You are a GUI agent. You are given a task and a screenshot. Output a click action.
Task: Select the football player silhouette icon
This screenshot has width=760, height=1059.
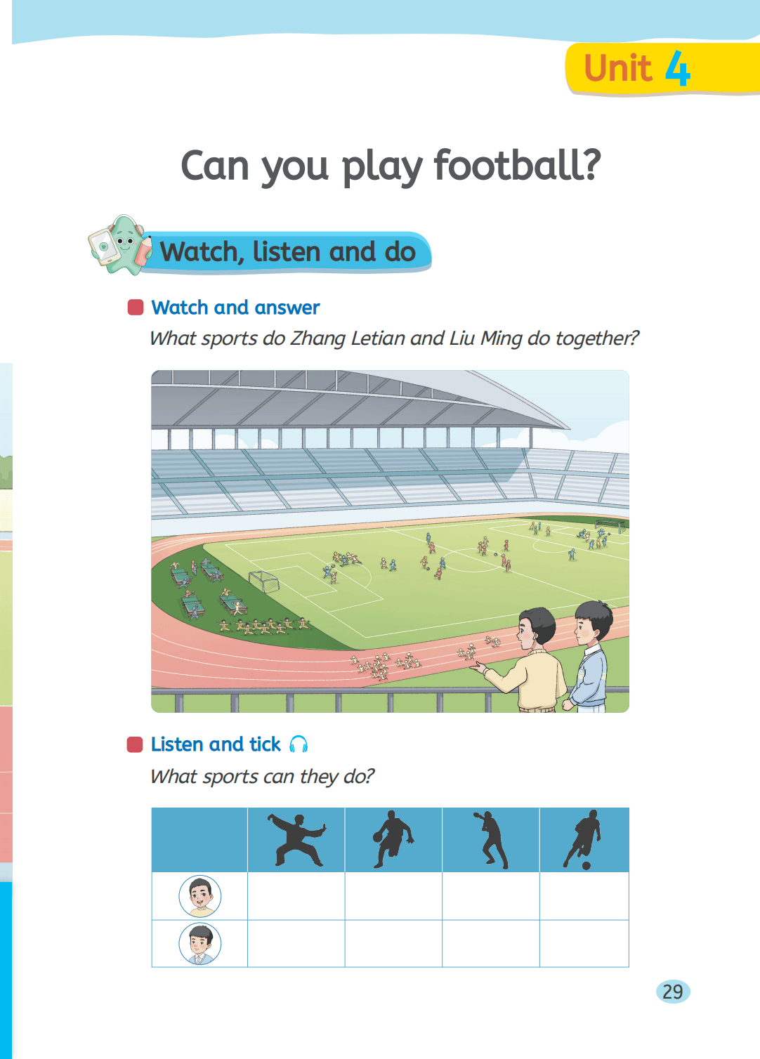[584, 840]
